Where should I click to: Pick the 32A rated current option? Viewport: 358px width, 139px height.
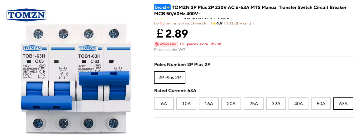(276, 104)
